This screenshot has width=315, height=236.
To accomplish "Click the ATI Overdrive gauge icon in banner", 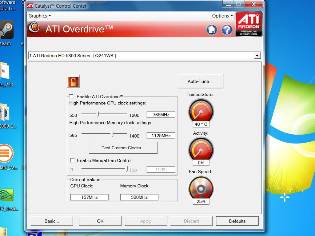I will [34, 27].
